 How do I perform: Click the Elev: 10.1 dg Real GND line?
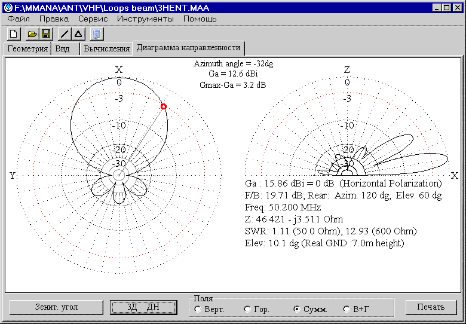[324, 243]
